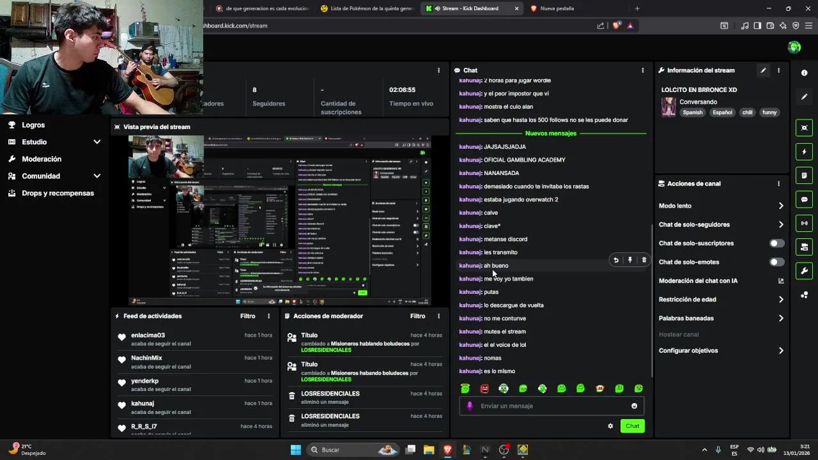Click the chill tag on stream info

747,112
